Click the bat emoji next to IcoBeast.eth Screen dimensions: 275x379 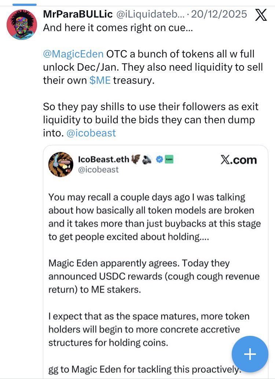tap(136, 160)
